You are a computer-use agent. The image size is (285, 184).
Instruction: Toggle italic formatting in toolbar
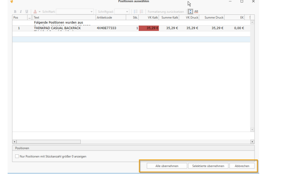21,11
